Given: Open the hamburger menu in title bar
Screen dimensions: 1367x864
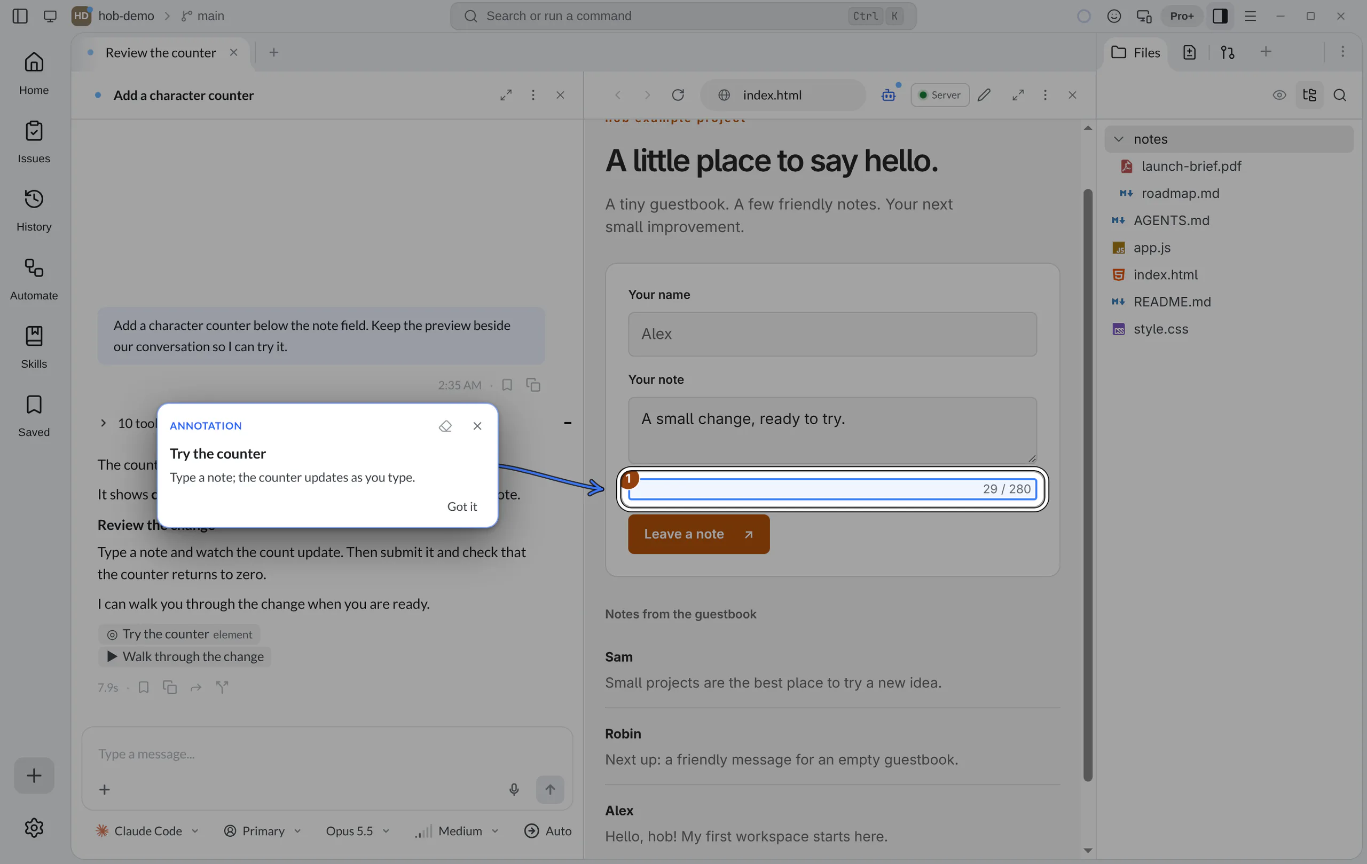Looking at the screenshot, I should click(x=1250, y=16).
